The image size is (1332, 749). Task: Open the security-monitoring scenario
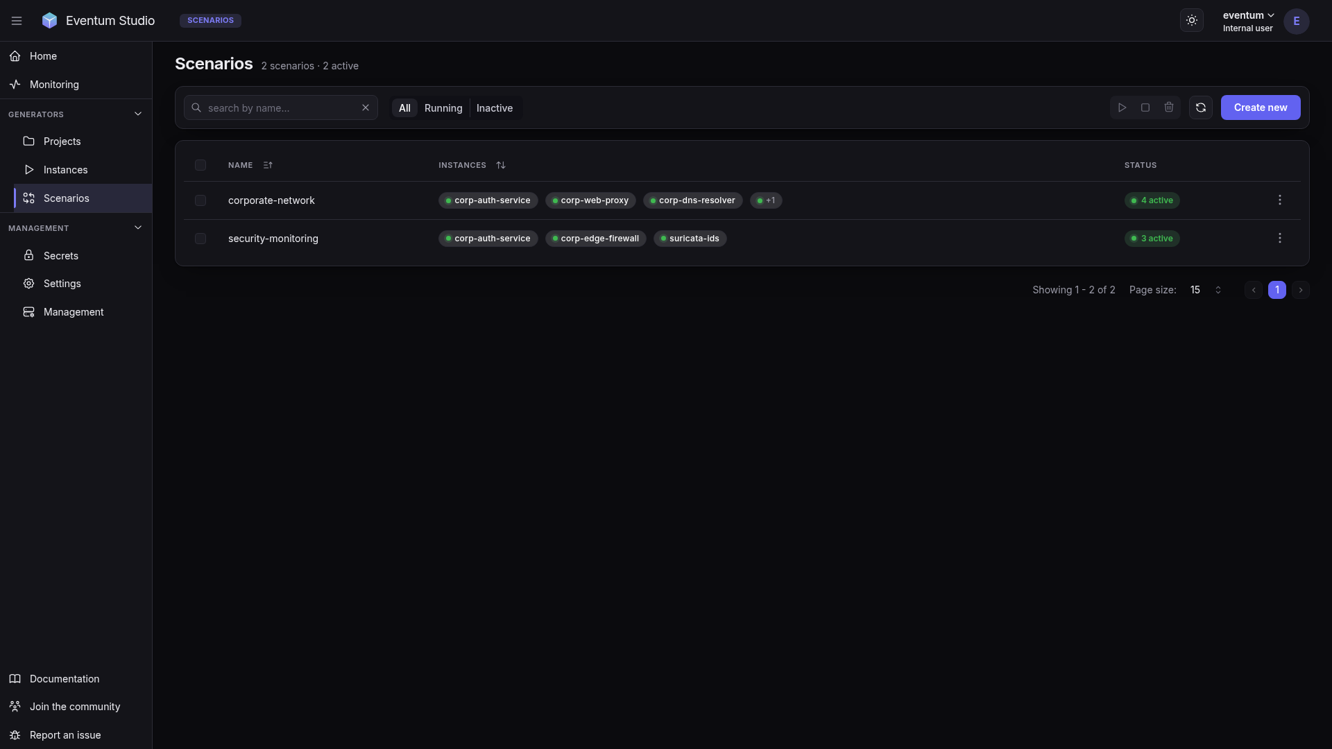[273, 239]
